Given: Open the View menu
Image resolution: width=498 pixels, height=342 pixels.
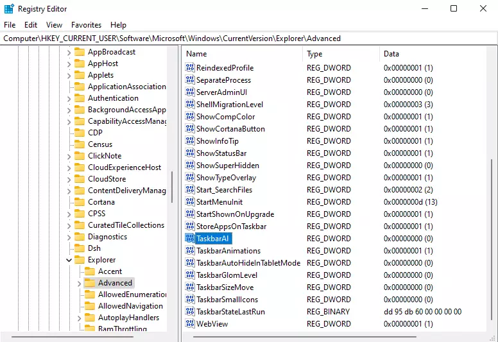Looking at the screenshot, I should click(54, 25).
